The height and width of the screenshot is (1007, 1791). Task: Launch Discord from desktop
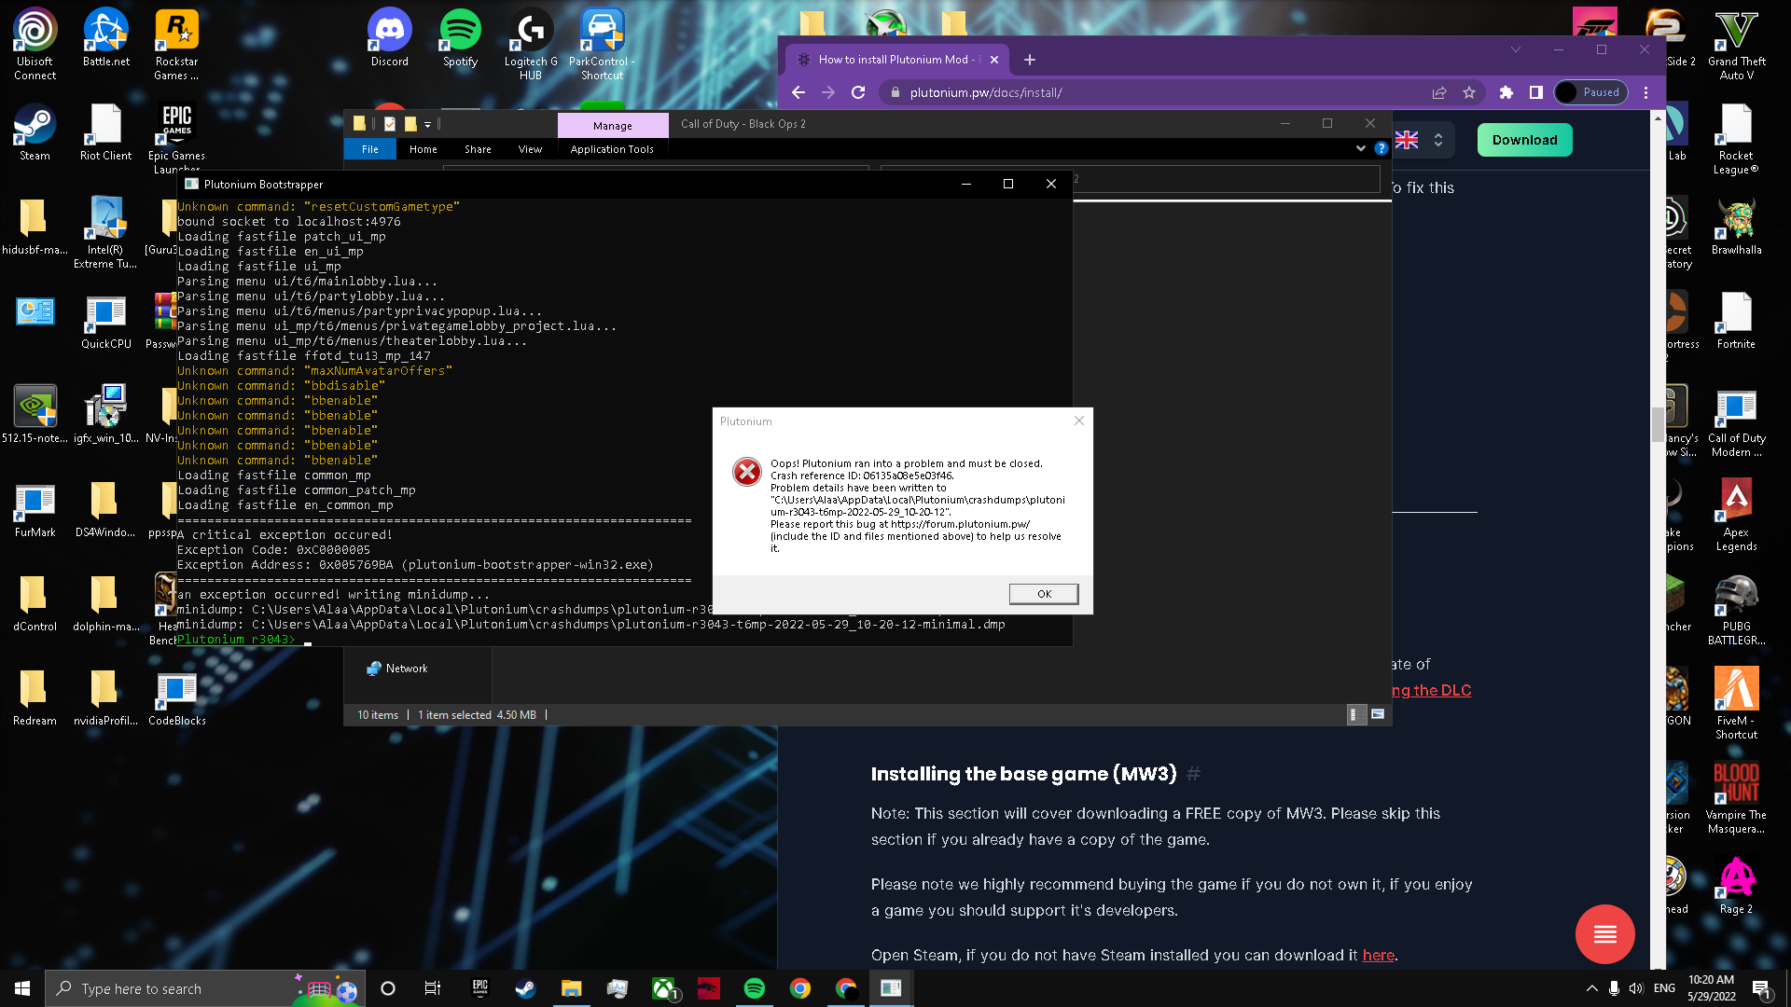tap(390, 37)
